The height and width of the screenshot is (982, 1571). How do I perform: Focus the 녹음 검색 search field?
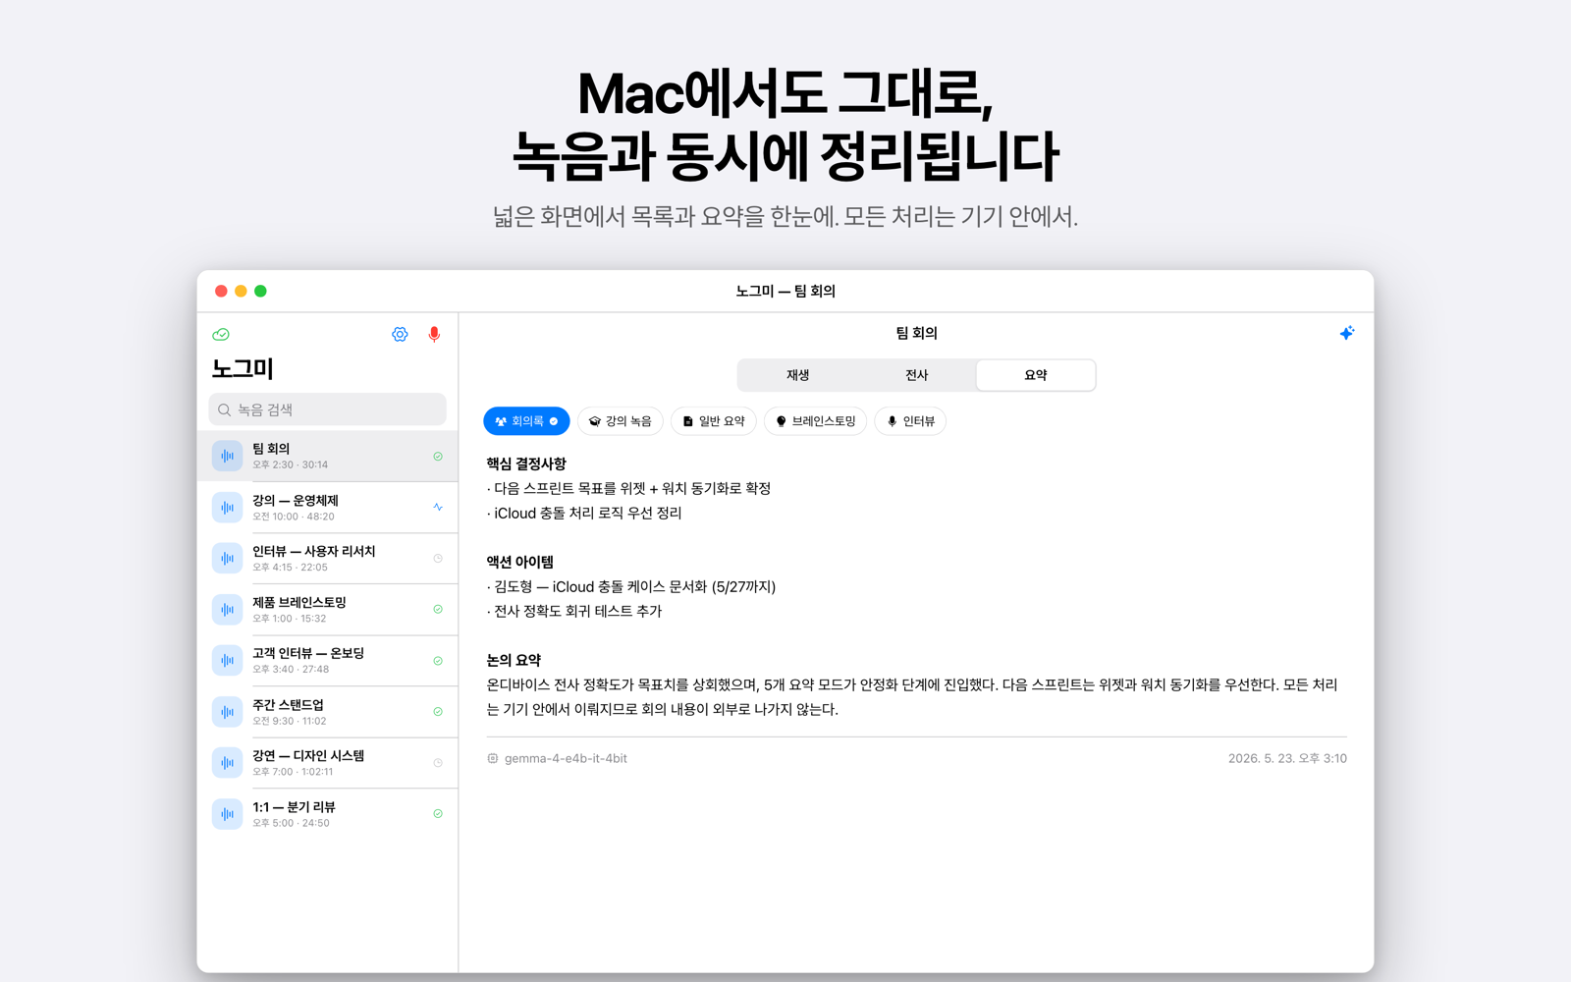point(327,409)
